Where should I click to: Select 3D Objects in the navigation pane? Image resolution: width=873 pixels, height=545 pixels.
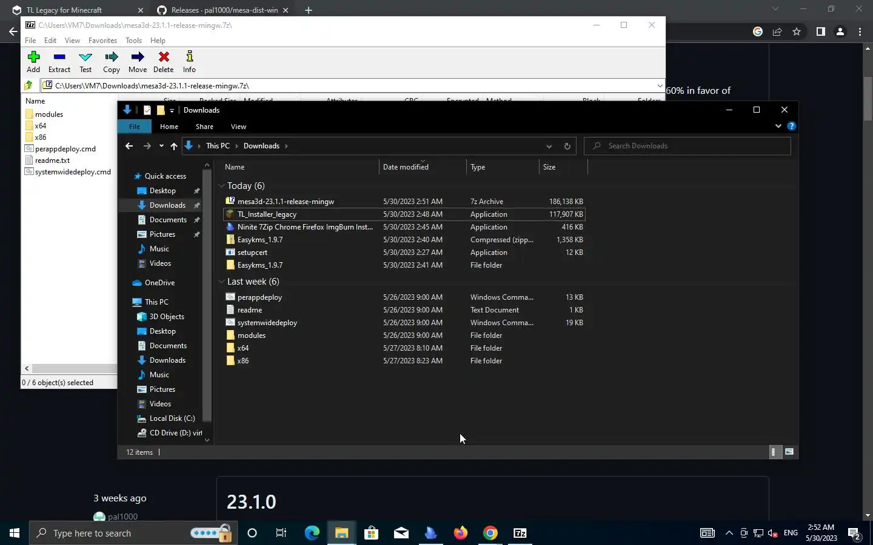[x=167, y=316]
